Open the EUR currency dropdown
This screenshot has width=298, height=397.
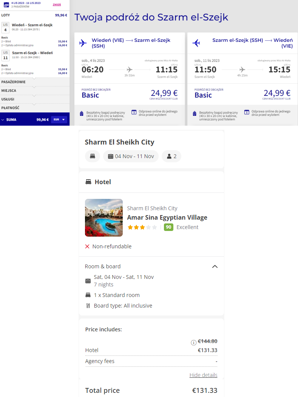pyautogui.click(x=59, y=120)
